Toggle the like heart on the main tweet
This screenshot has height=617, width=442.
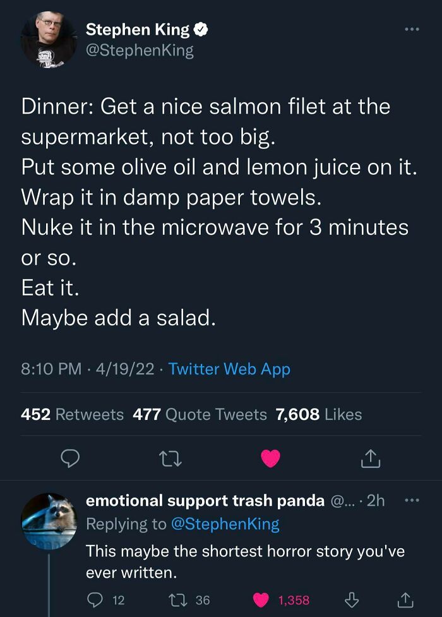[x=271, y=459]
